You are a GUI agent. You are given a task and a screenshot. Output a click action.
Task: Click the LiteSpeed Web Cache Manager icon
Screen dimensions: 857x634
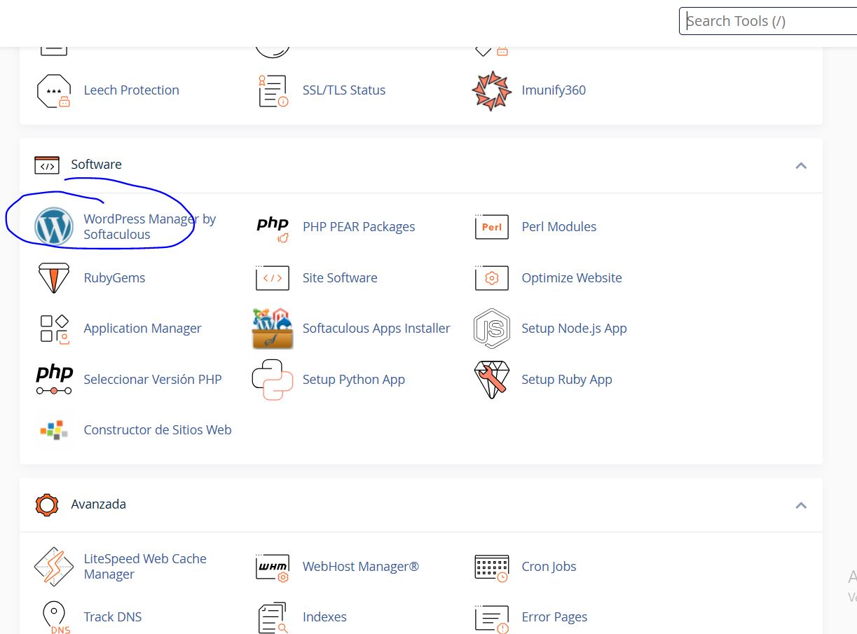pos(54,567)
